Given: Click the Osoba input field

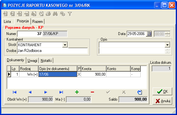Looking at the screenshot, I should coord(52,51).
